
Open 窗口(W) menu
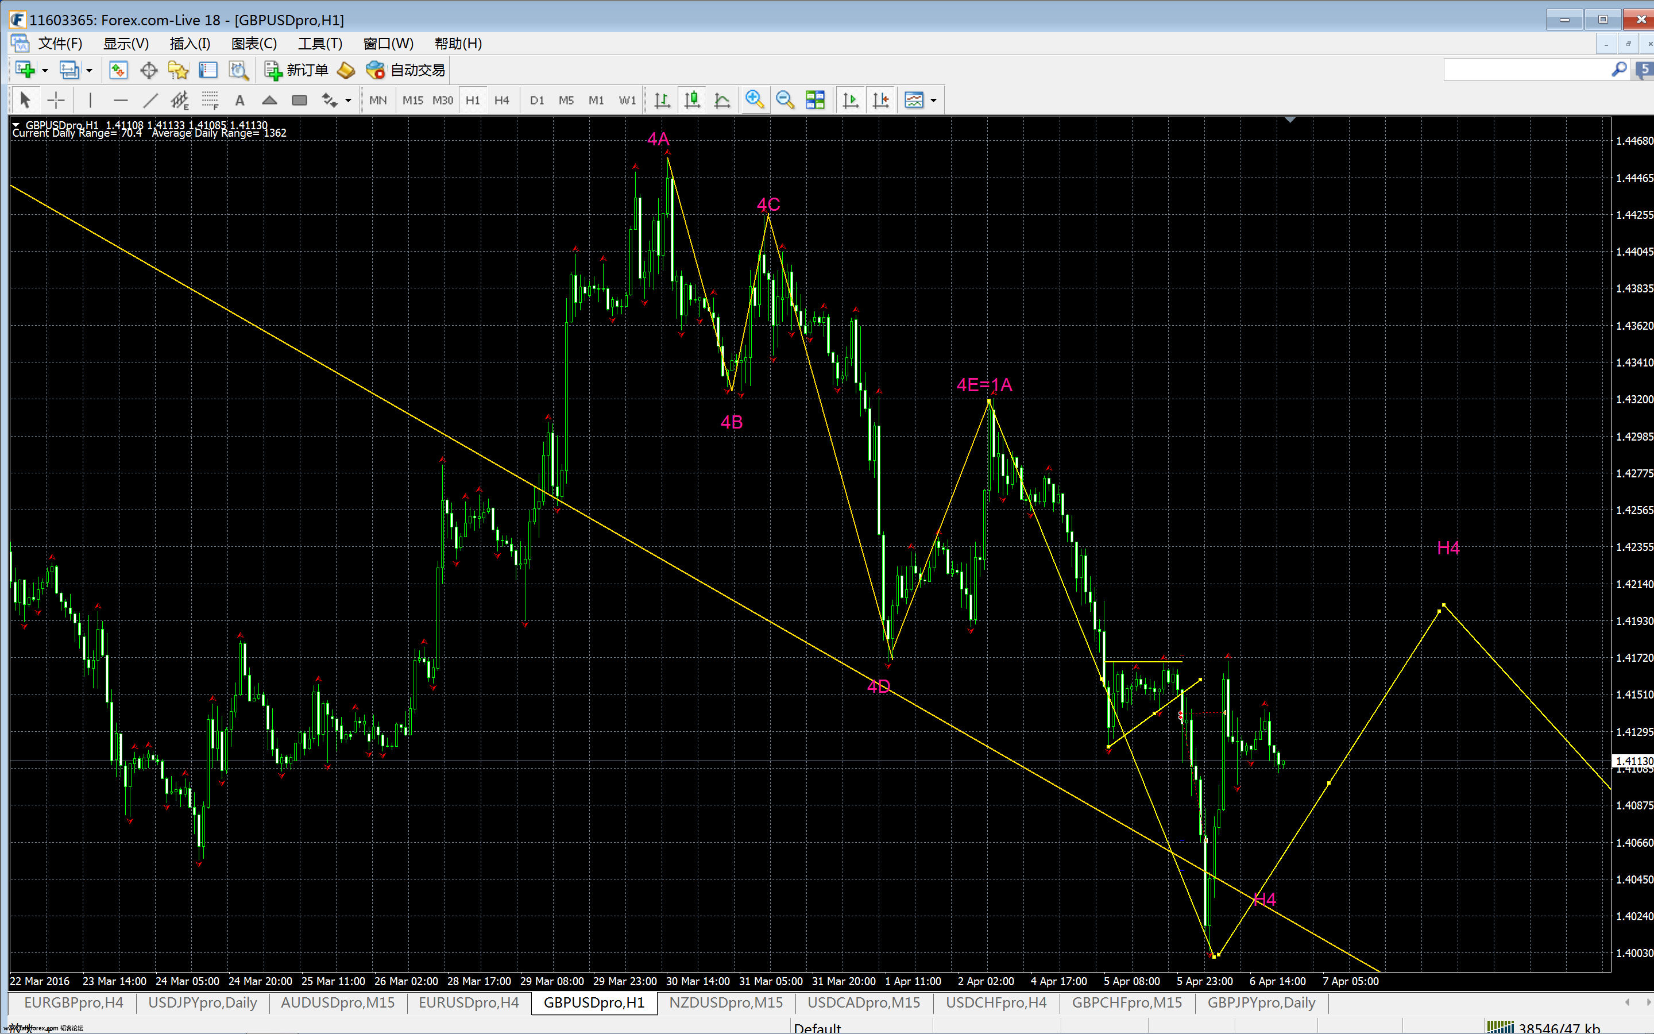pos(388,44)
